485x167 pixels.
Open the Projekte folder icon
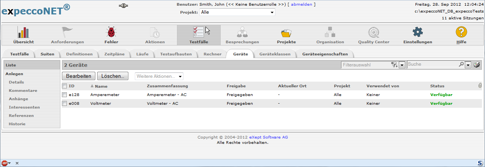point(286,32)
